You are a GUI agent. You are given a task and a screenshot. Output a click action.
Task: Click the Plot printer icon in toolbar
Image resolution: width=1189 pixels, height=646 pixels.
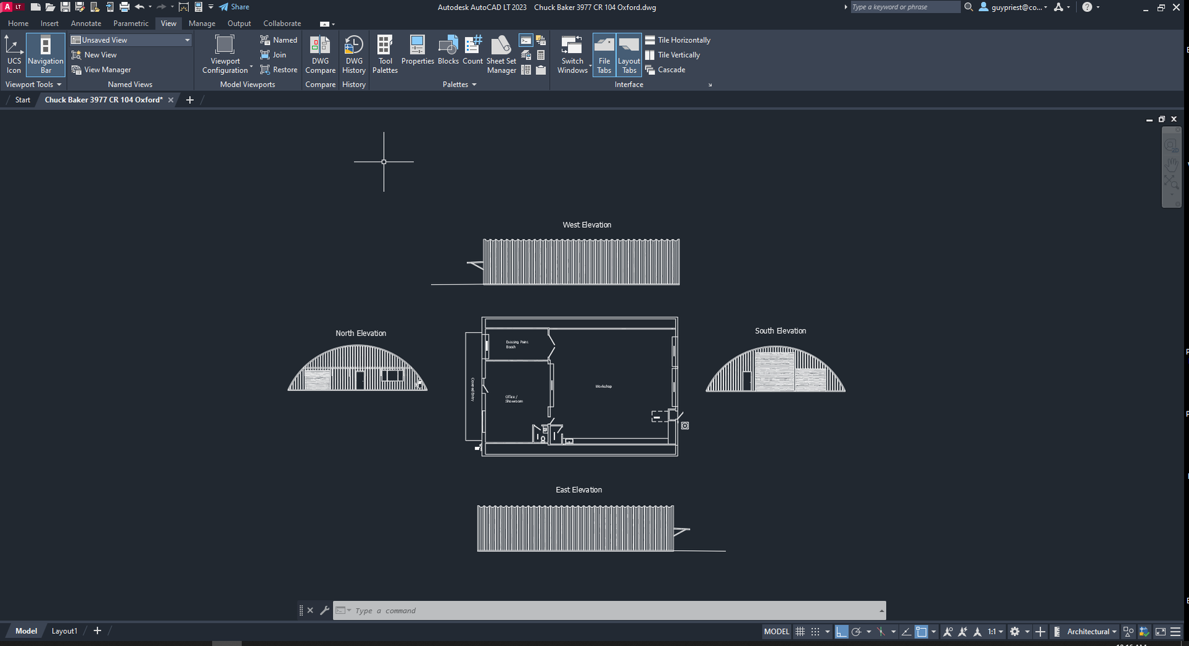click(124, 7)
